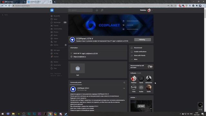The height and width of the screenshot is (116, 206).
Task: Click the Files sidebar icon
Action: click(51, 68)
